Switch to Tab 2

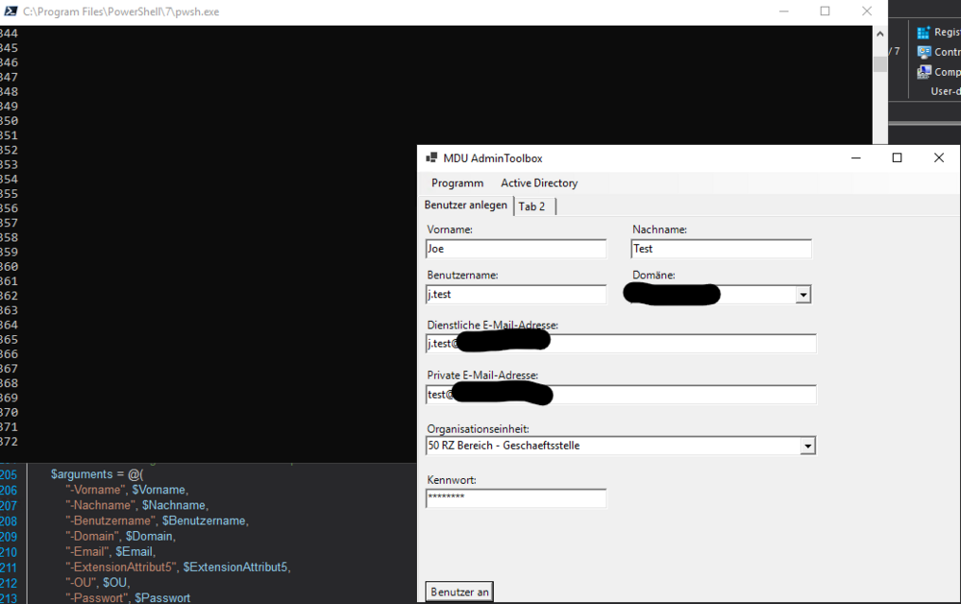tap(532, 206)
